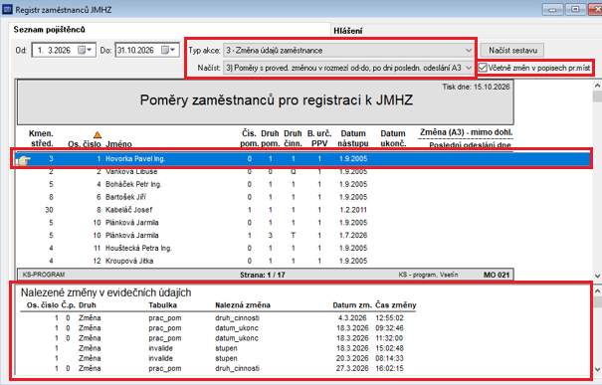This screenshot has height=385, width=602.
Task: Click change row dated 27.3.2026
Action: pos(217,368)
